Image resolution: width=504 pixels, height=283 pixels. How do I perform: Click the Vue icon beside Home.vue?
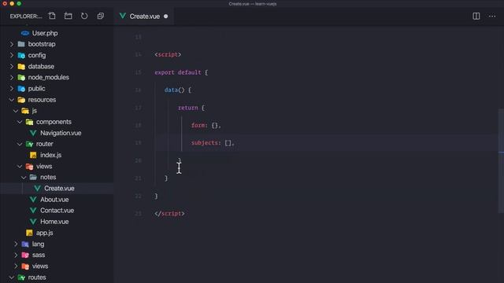[x=33, y=222]
